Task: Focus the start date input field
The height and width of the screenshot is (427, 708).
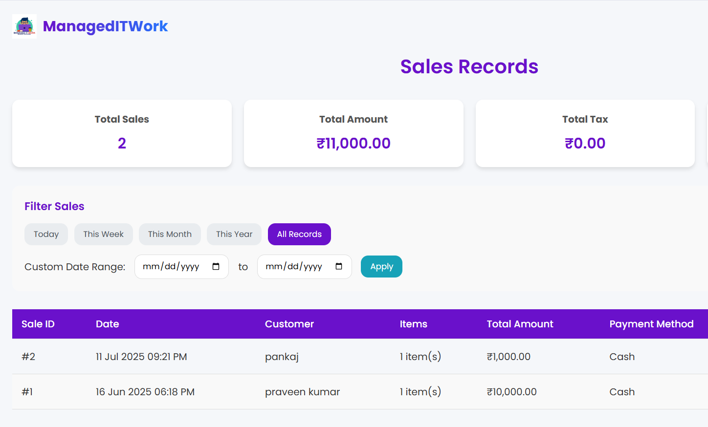Action: point(171,267)
